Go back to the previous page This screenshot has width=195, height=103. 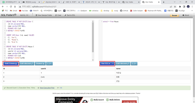click(x=3, y=6)
